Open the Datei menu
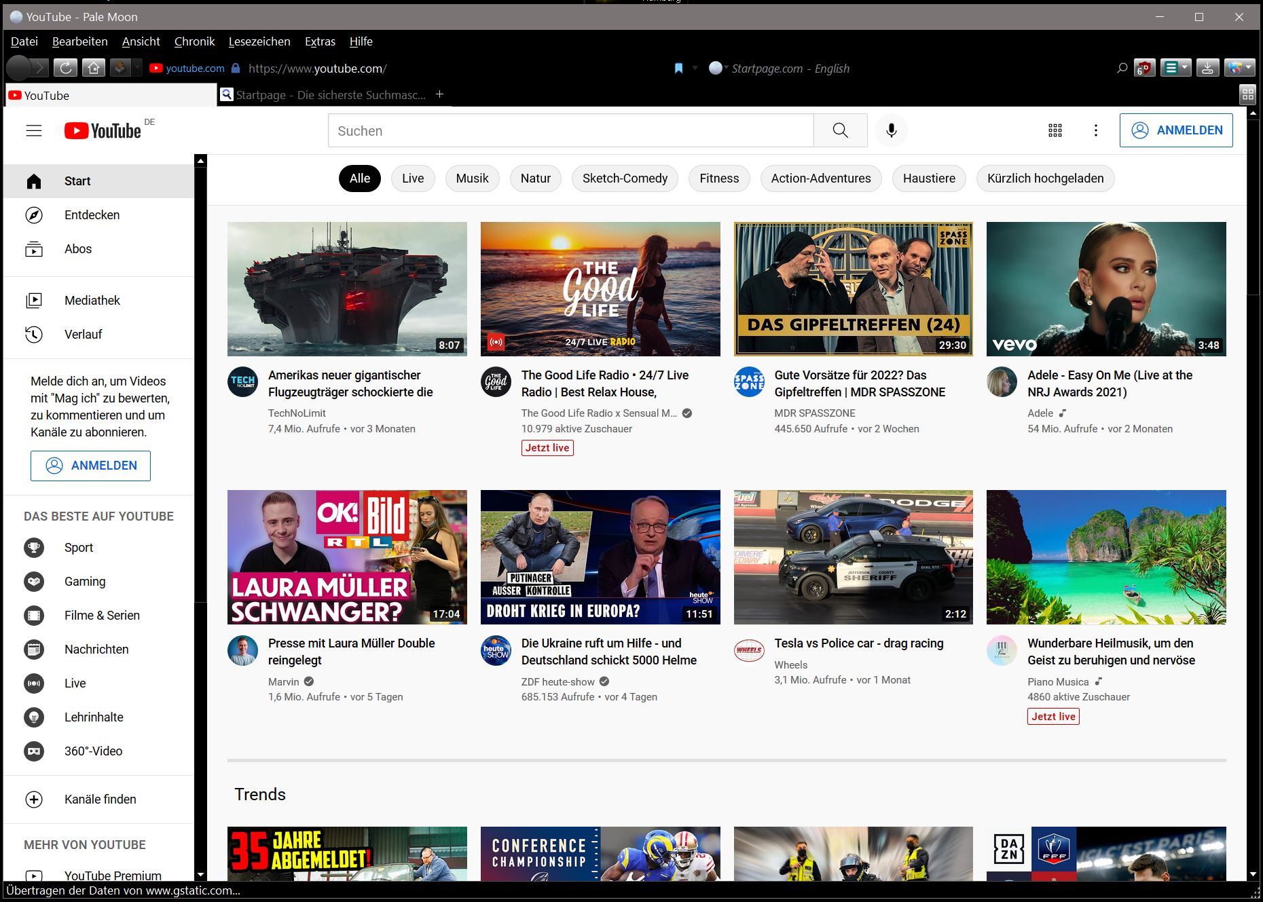 (24, 41)
